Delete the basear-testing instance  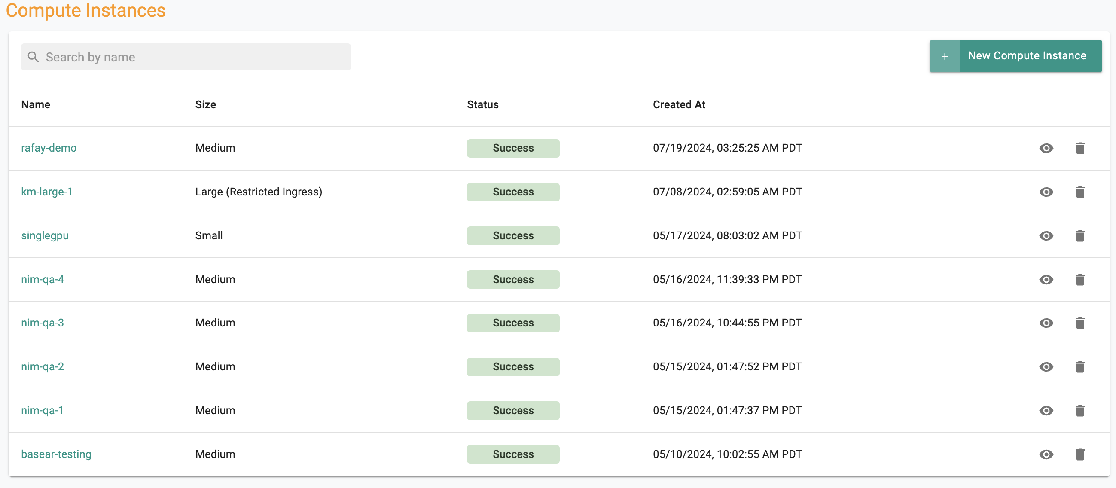pos(1080,454)
